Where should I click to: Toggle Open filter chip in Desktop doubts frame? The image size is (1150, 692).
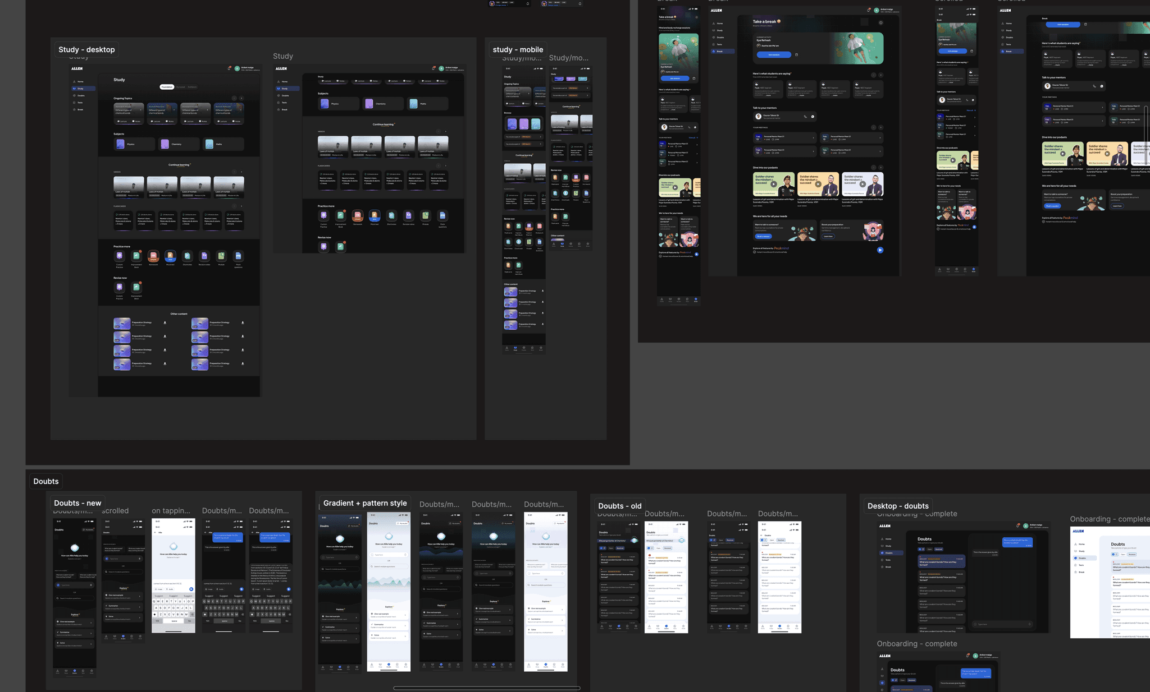click(929, 549)
